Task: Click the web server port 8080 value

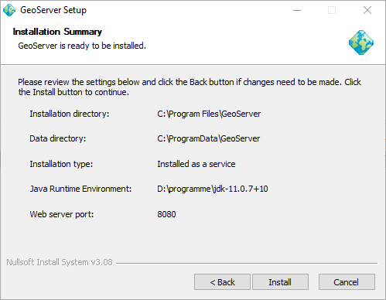Action: pyautogui.click(x=166, y=214)
